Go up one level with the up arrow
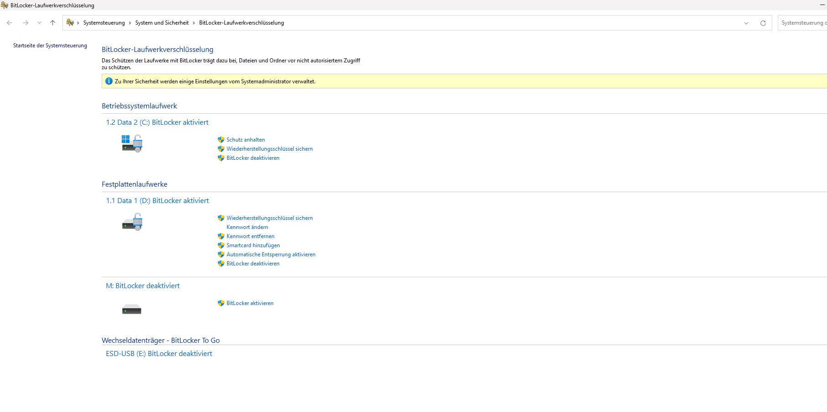827x412 pixels. 52,23
